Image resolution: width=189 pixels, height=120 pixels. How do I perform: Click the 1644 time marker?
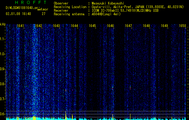(75, 26)
